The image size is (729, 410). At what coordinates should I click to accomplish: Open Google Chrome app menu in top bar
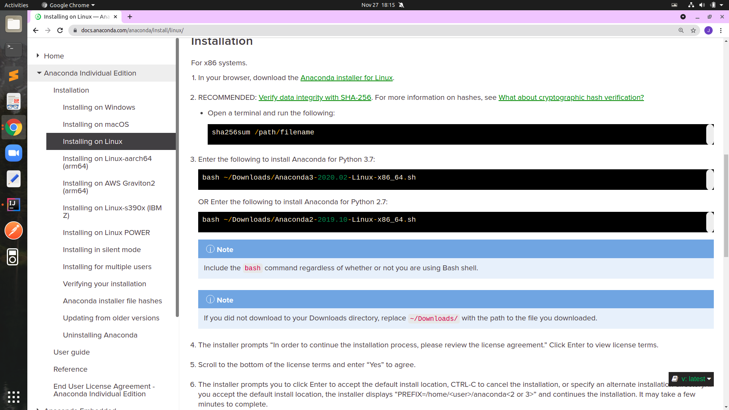click(69, 5)
